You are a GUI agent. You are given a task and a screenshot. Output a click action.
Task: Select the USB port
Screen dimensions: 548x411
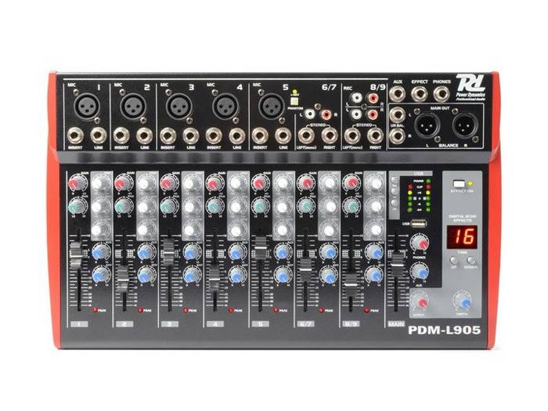tap(420, 223)
